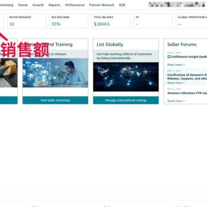
Task: Click the blurred account name area
Action: (177, 4)
